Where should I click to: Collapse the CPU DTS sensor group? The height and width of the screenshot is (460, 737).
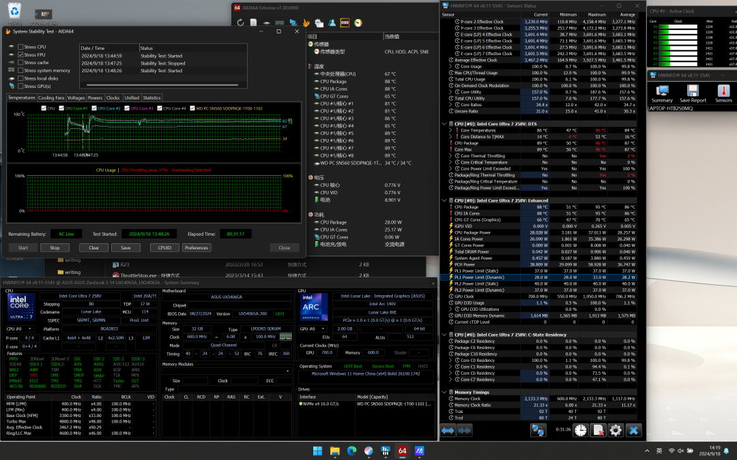click(444, 124)
